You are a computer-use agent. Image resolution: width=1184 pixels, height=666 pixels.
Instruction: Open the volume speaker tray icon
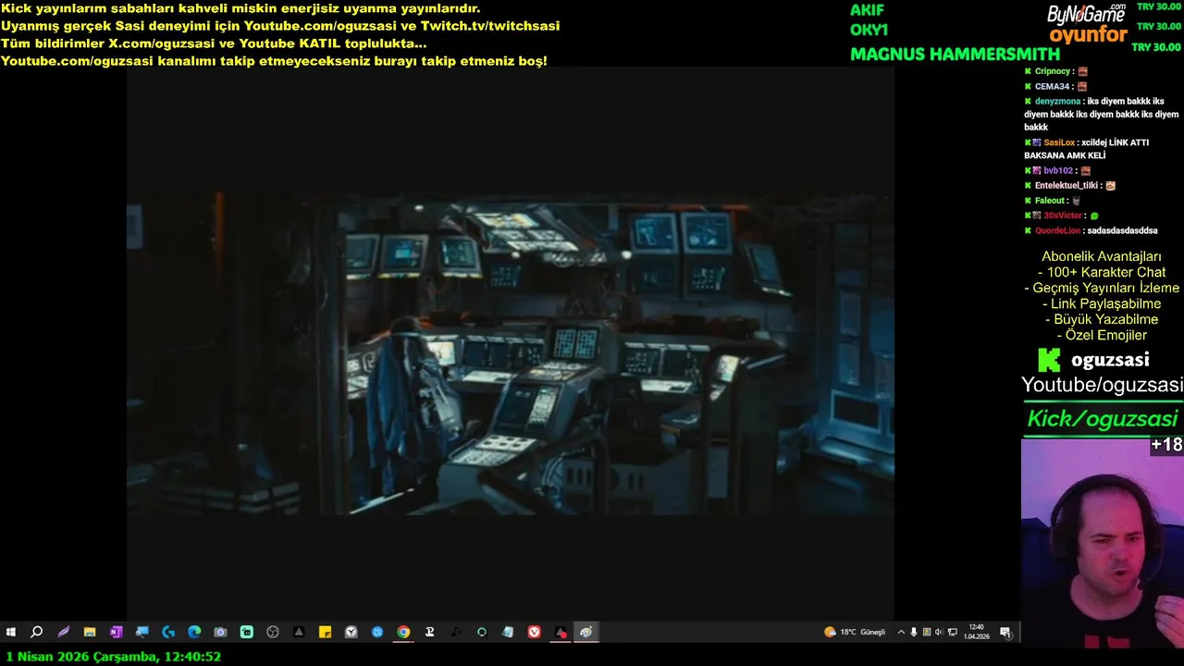[x=939, y=632]
